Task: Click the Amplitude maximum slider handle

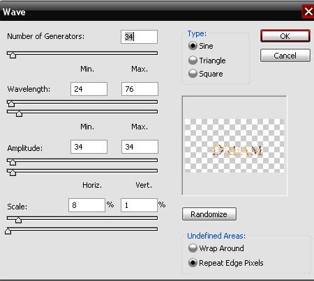Action: point(13,172)
